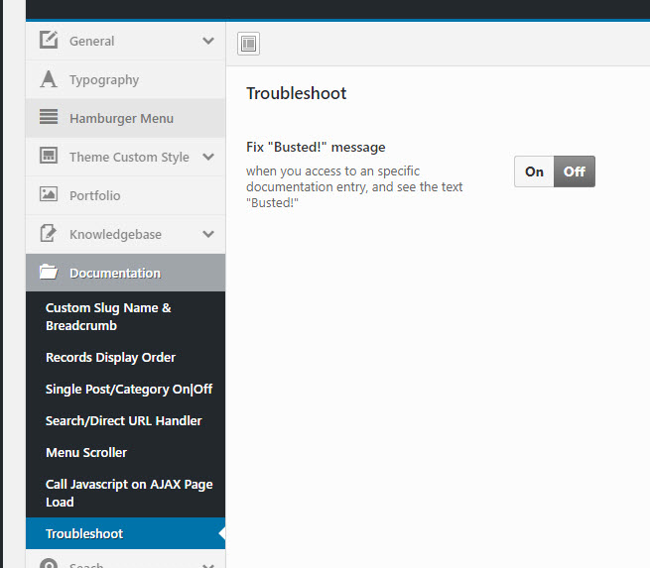
Task: Open Single Post/Category On|Off submenu
Action: [x=129, y=389]
